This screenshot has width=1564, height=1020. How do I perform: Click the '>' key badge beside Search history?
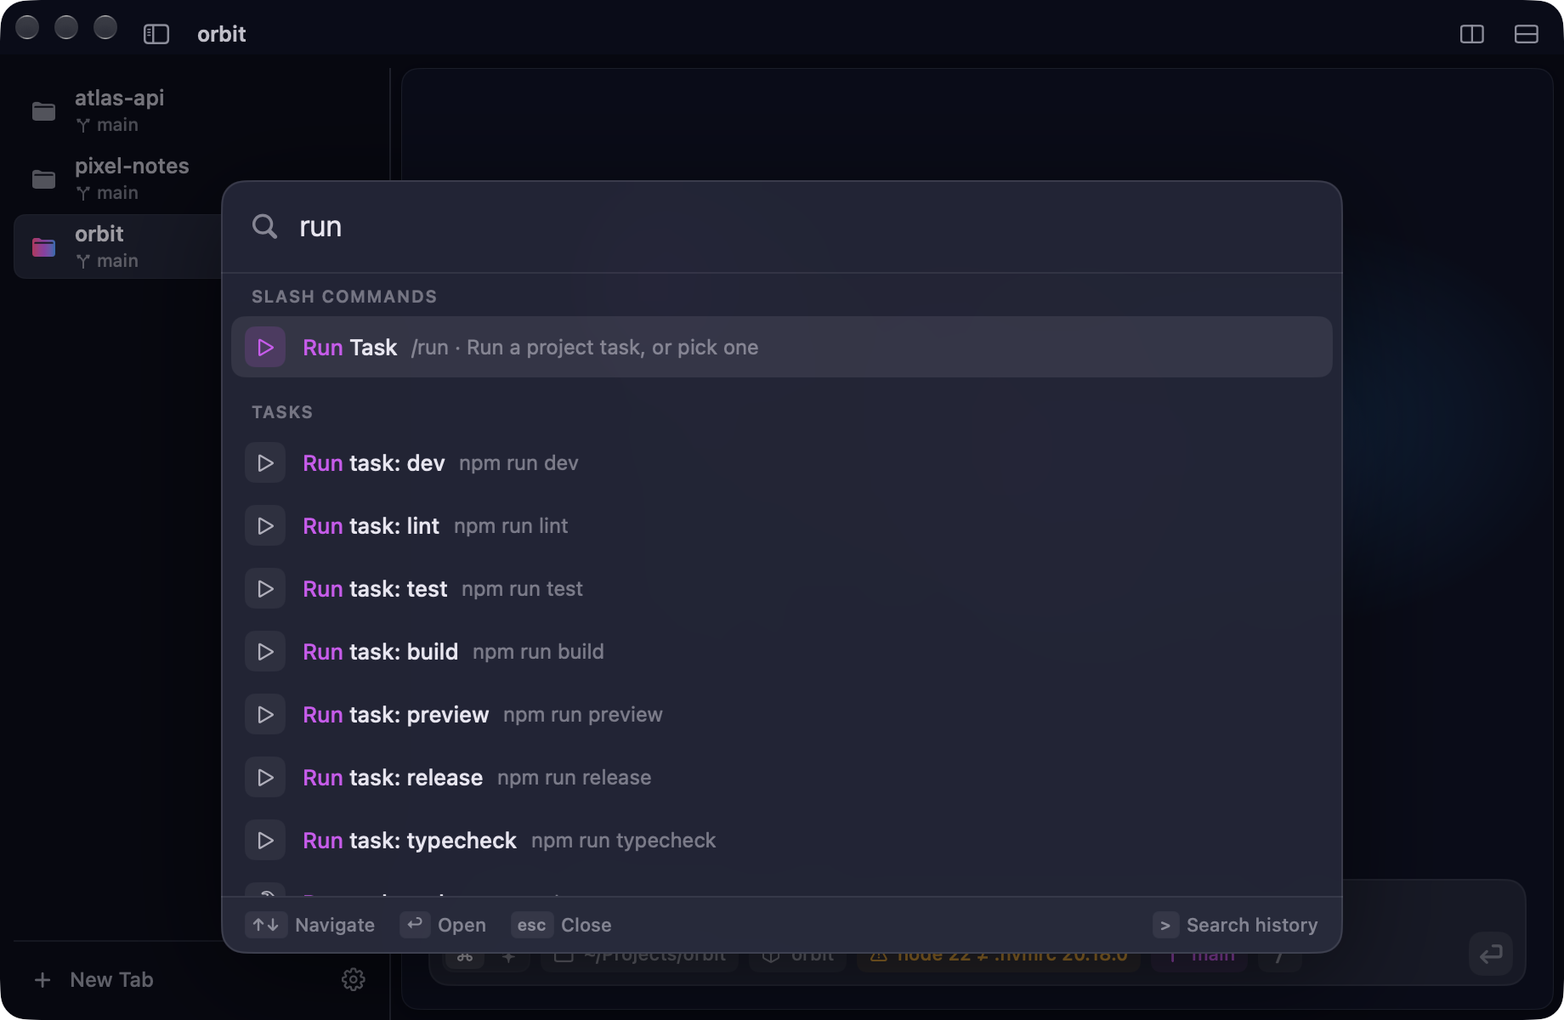tap(1165, 925)
